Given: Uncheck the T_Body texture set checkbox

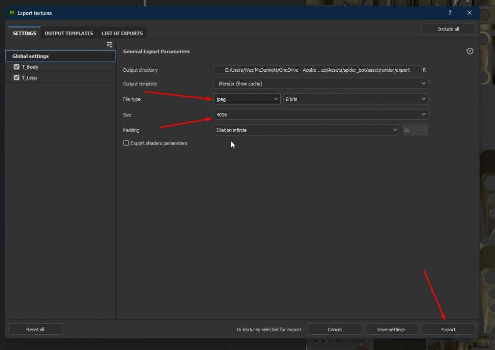Looking at the screenshot, I should pyautogui.click(x=17, y=67).
